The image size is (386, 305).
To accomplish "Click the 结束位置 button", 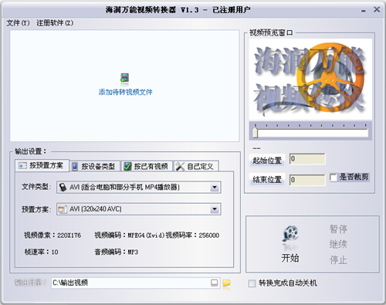I will click(267, 179).
